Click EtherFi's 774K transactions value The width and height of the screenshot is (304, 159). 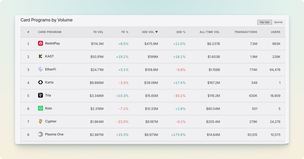[x=253, y=70]
